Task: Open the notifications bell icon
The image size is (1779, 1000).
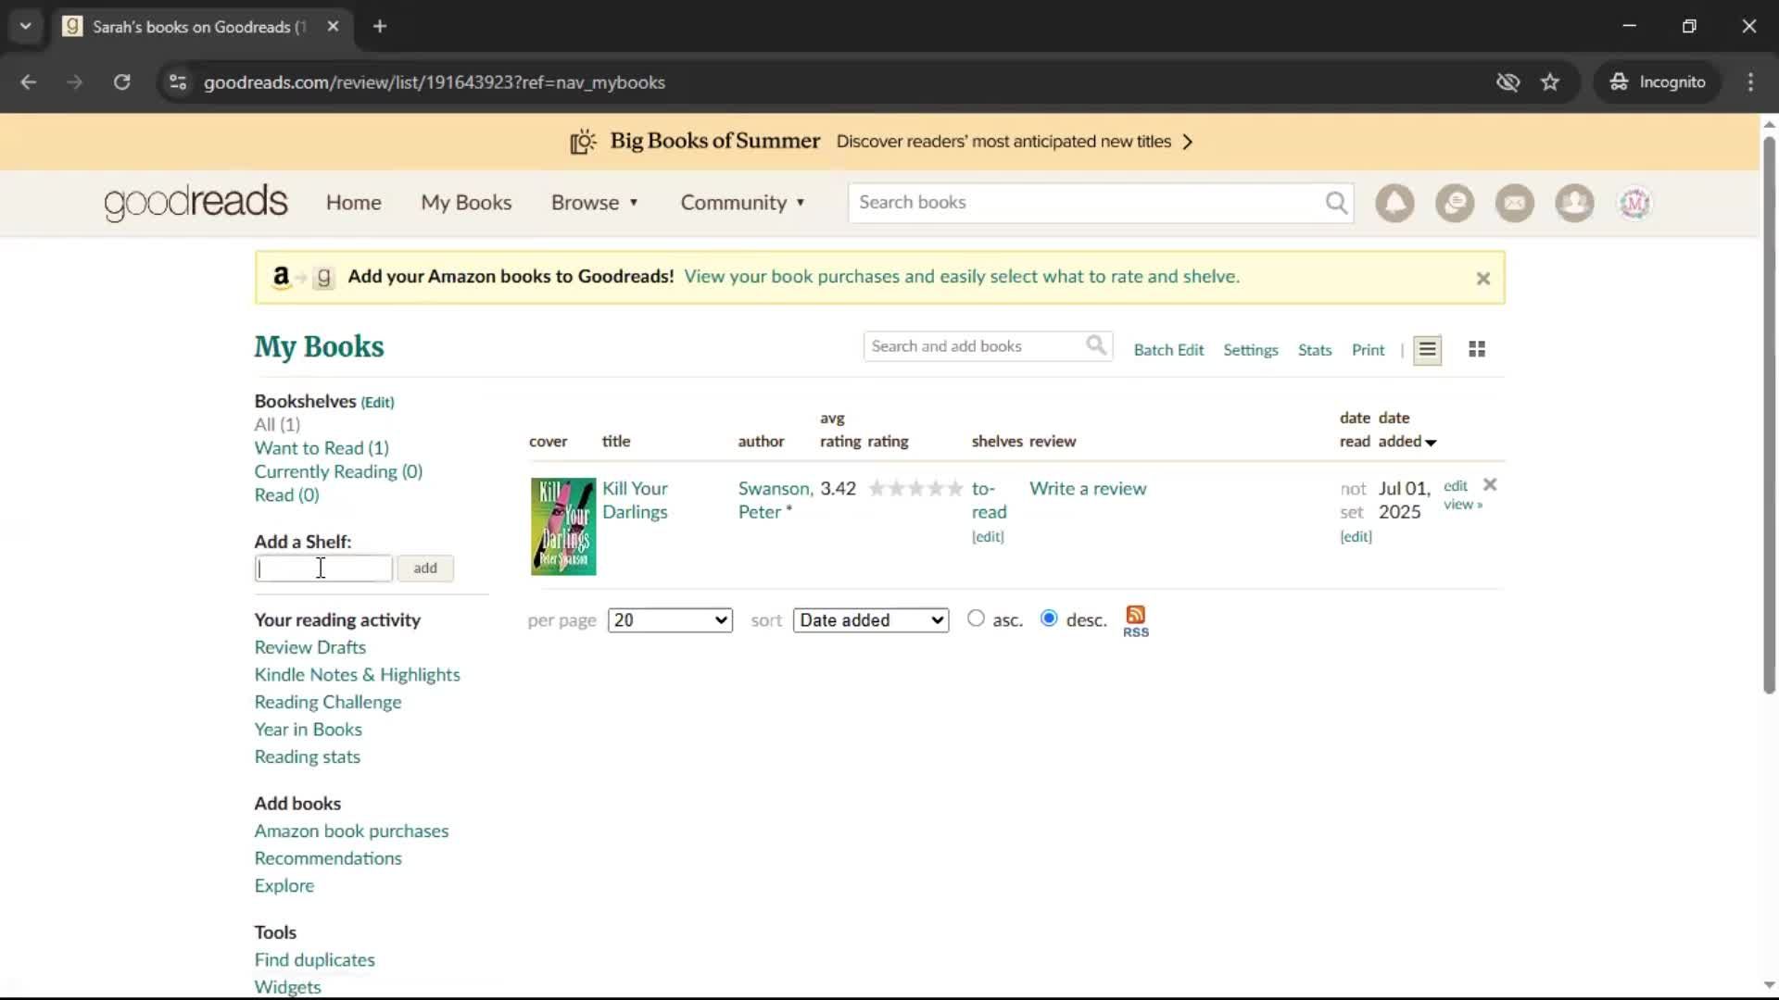Action: click(x=1394, y=203)
